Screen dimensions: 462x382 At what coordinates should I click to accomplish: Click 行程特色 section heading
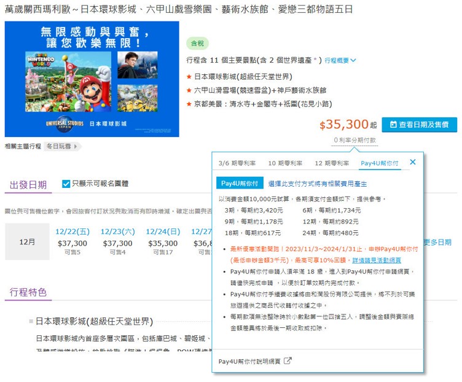[28, 292]
